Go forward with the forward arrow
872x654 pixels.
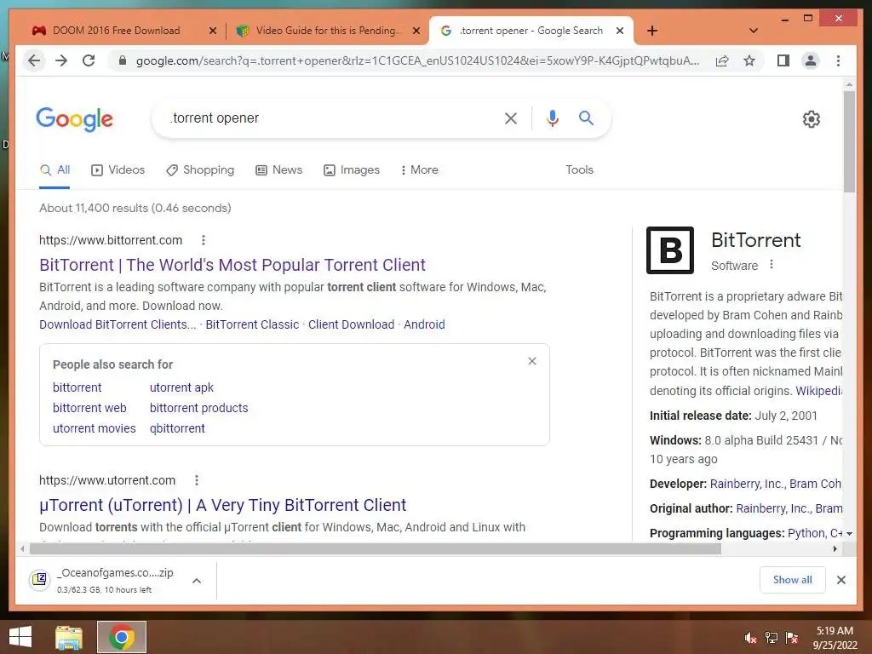pyautogui.click(x=61, y=60)
